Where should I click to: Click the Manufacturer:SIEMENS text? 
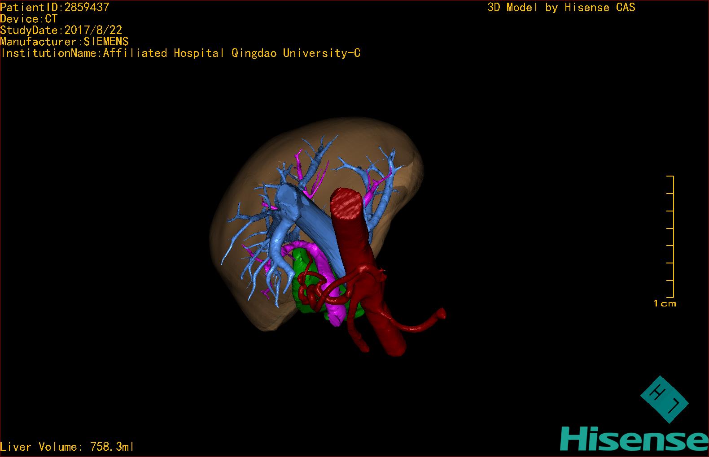(x=65, y=42)
